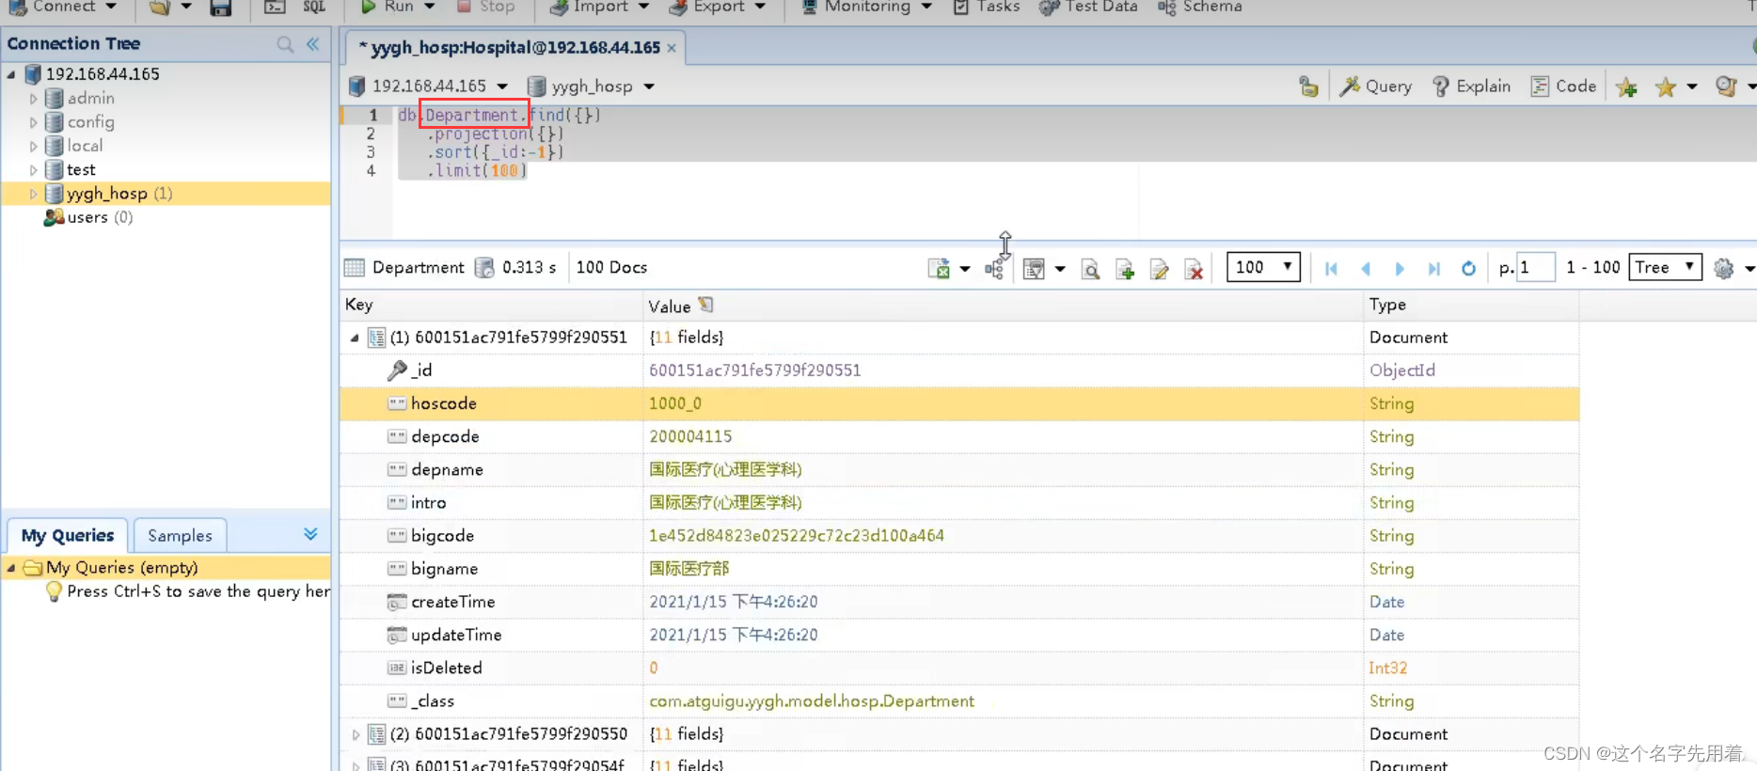Click the refresh results icon

coord(1468,269)
